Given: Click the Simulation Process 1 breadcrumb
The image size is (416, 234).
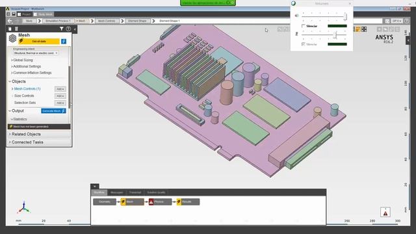Looking at the screenshot, I should pos(58,21).
